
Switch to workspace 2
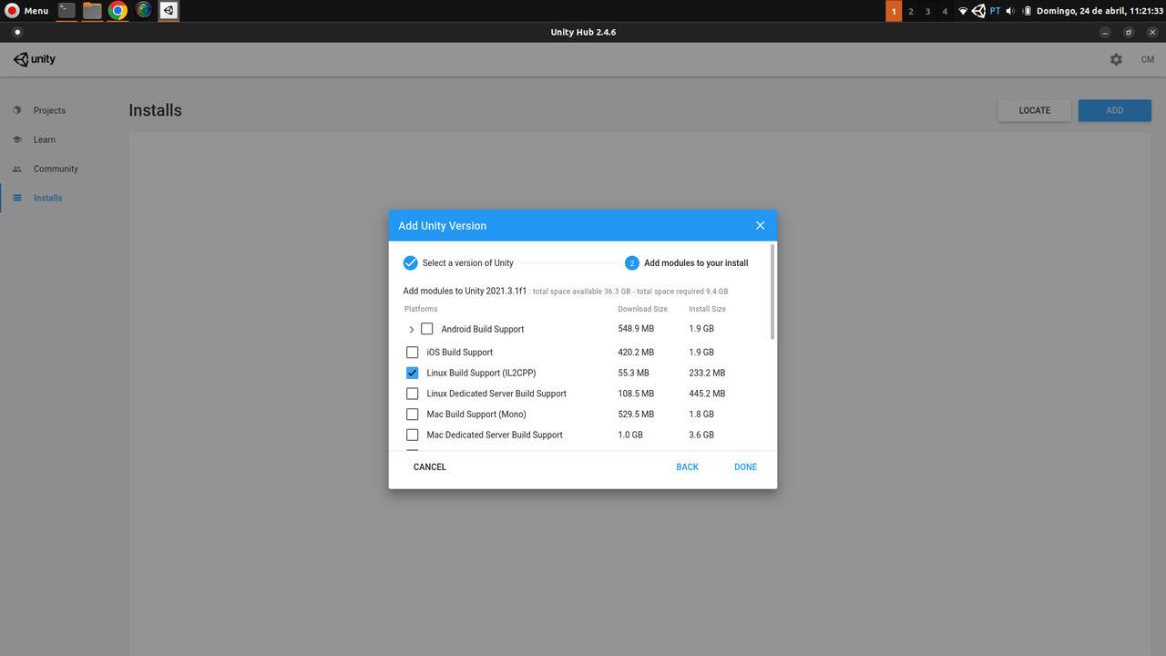pyautogui.click(x=911, y=11)
